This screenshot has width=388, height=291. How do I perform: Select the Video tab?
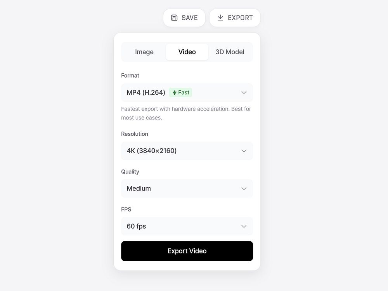[187, 52]
